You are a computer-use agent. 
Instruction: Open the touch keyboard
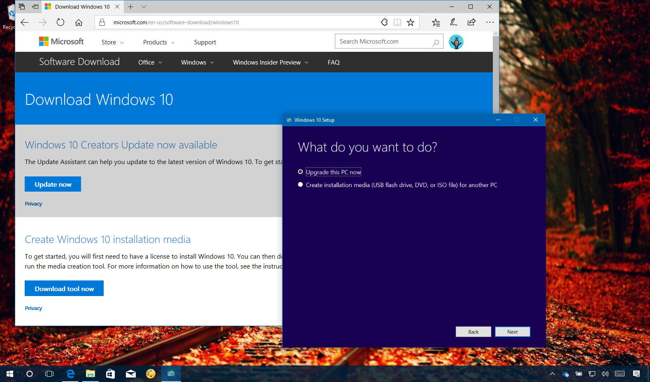pos(620,374)
